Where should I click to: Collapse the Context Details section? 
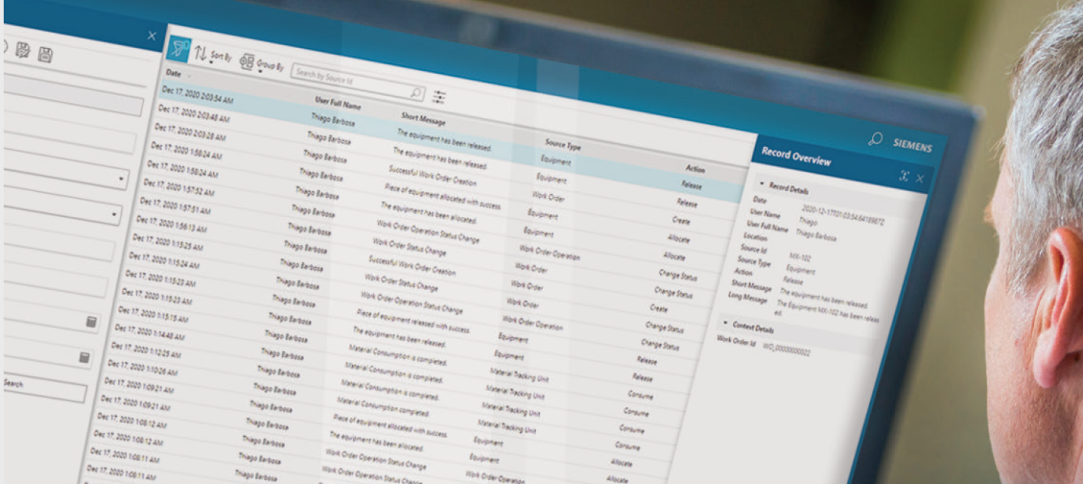coord(726,323)
